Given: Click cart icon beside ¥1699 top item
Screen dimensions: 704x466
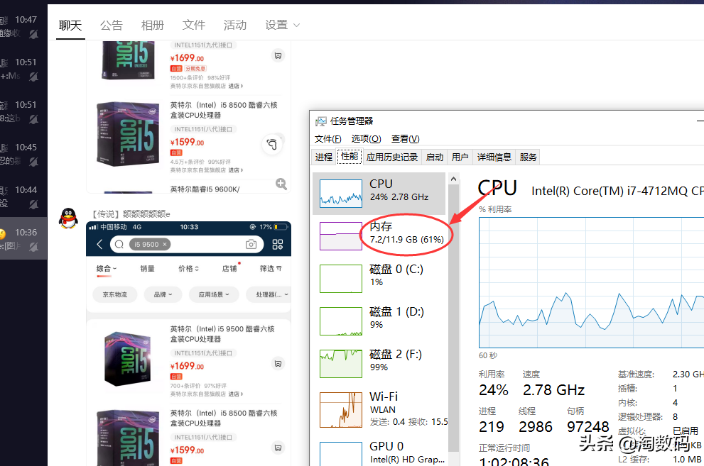Looking at the screenshot, I should 278,55.
